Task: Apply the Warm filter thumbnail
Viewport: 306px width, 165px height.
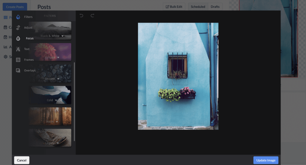Action: click(50, 116)
